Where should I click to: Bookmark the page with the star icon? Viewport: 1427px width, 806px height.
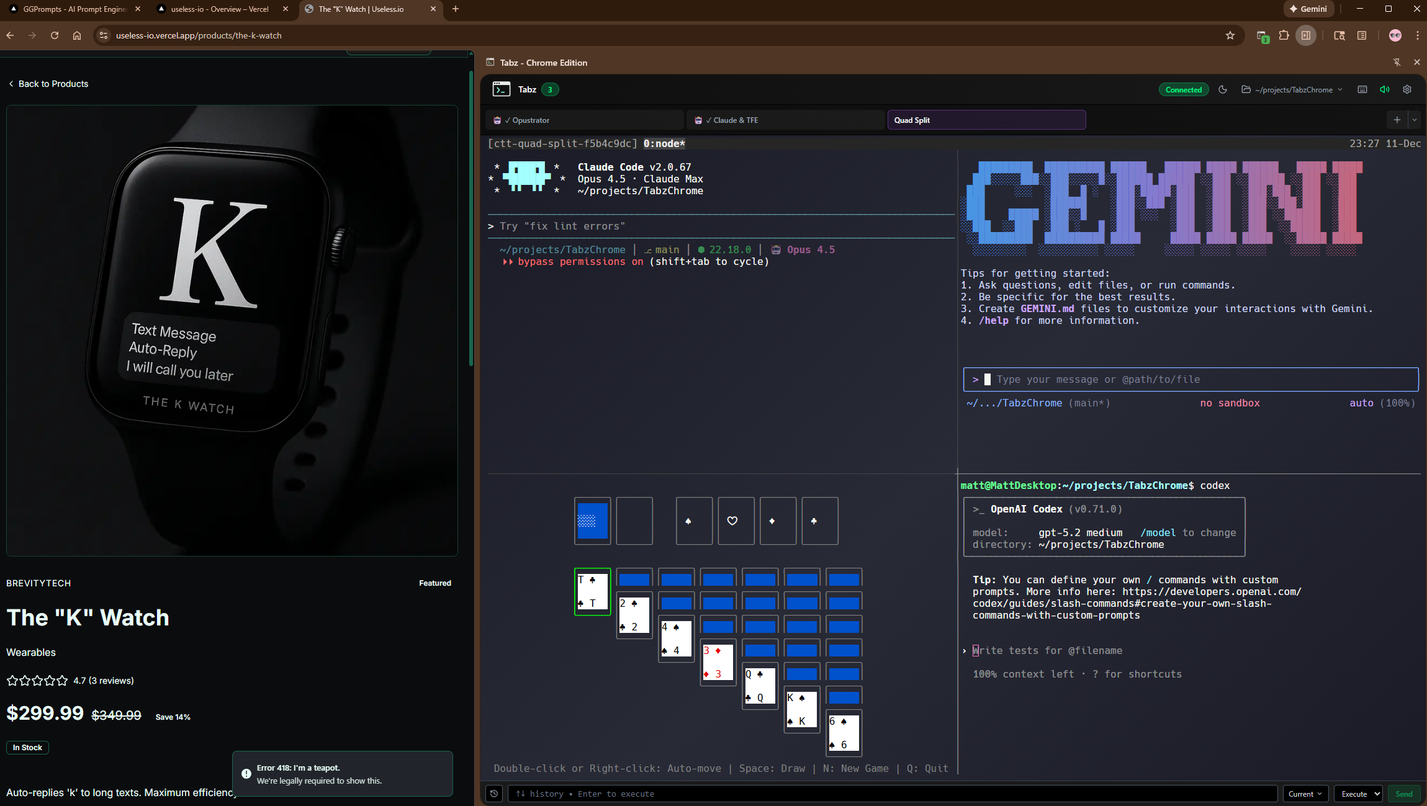pyautogui.click(x=1230, y=35)
